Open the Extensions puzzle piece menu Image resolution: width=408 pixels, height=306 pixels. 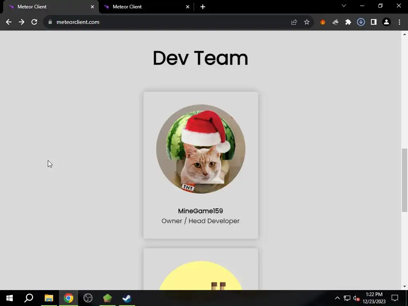coord(348,22)
